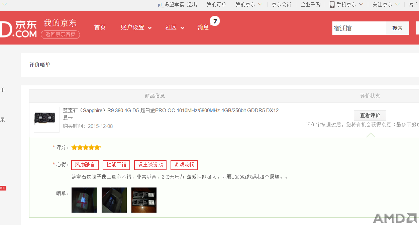Open the Sapphire R9 380 product title
The height and width of the screenshot is (225, 419).
tap(171, 114)
